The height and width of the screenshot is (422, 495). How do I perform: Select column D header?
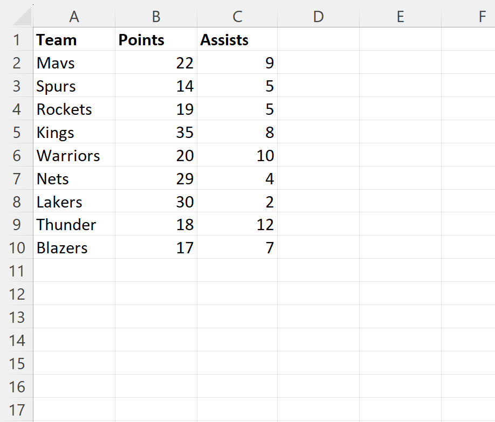click(x=318, y=17)
